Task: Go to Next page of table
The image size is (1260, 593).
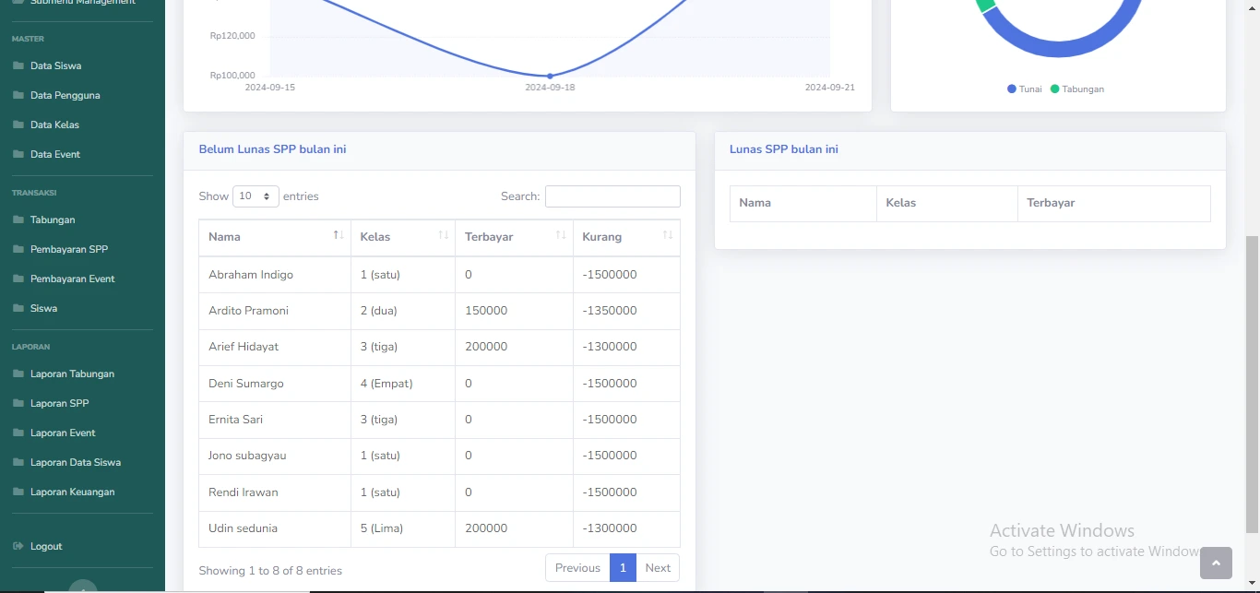Action: [658, 568]
